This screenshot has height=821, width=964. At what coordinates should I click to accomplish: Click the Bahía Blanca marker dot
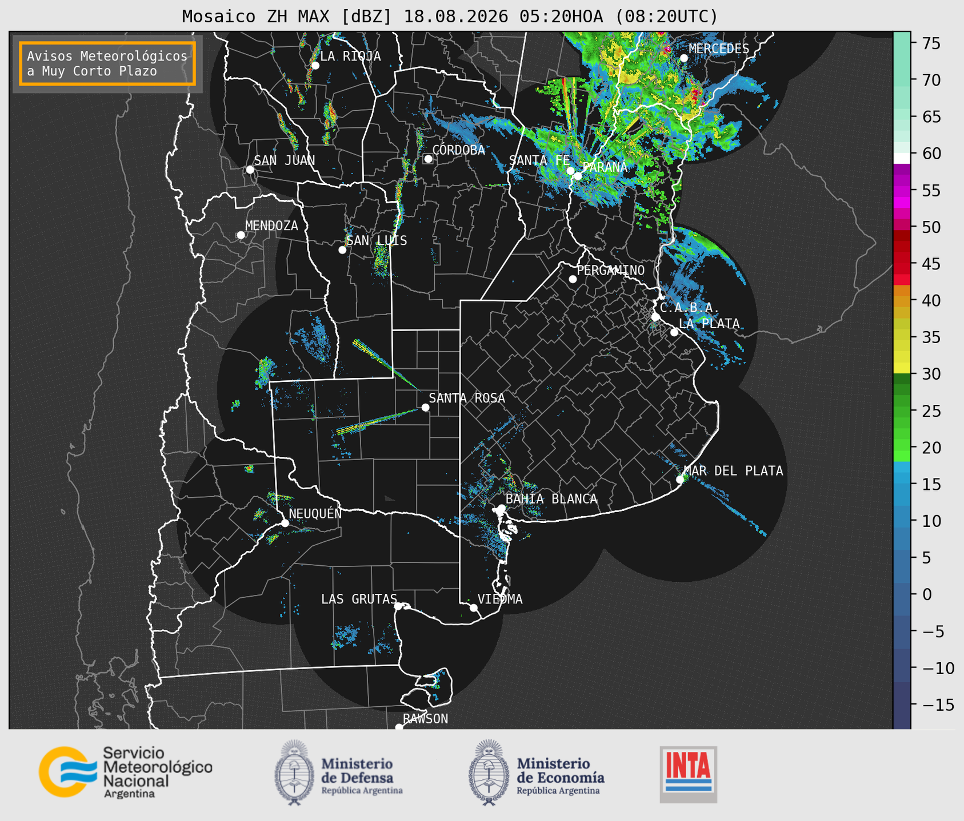[x=501, y=508]
